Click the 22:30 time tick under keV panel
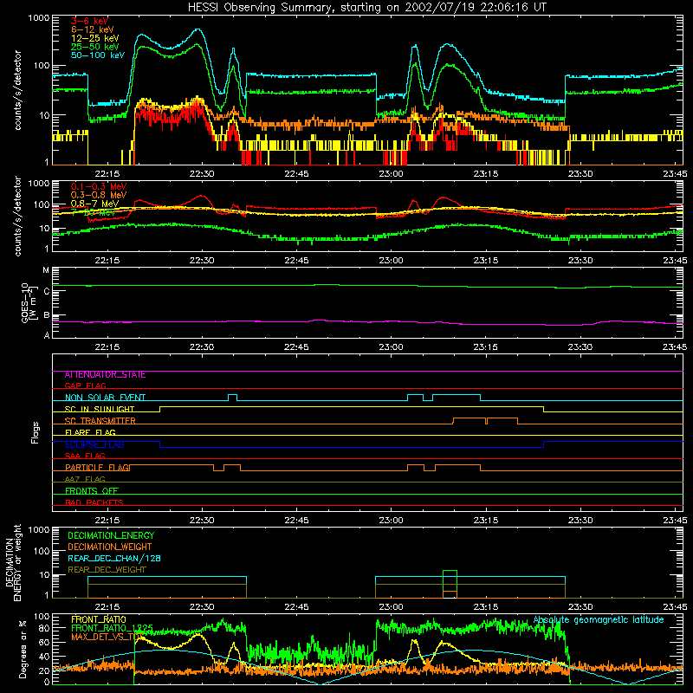Screen dimensions: 693x693 tap(202, 174)
